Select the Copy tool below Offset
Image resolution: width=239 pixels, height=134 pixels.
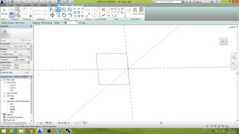[x=58, y=15]
